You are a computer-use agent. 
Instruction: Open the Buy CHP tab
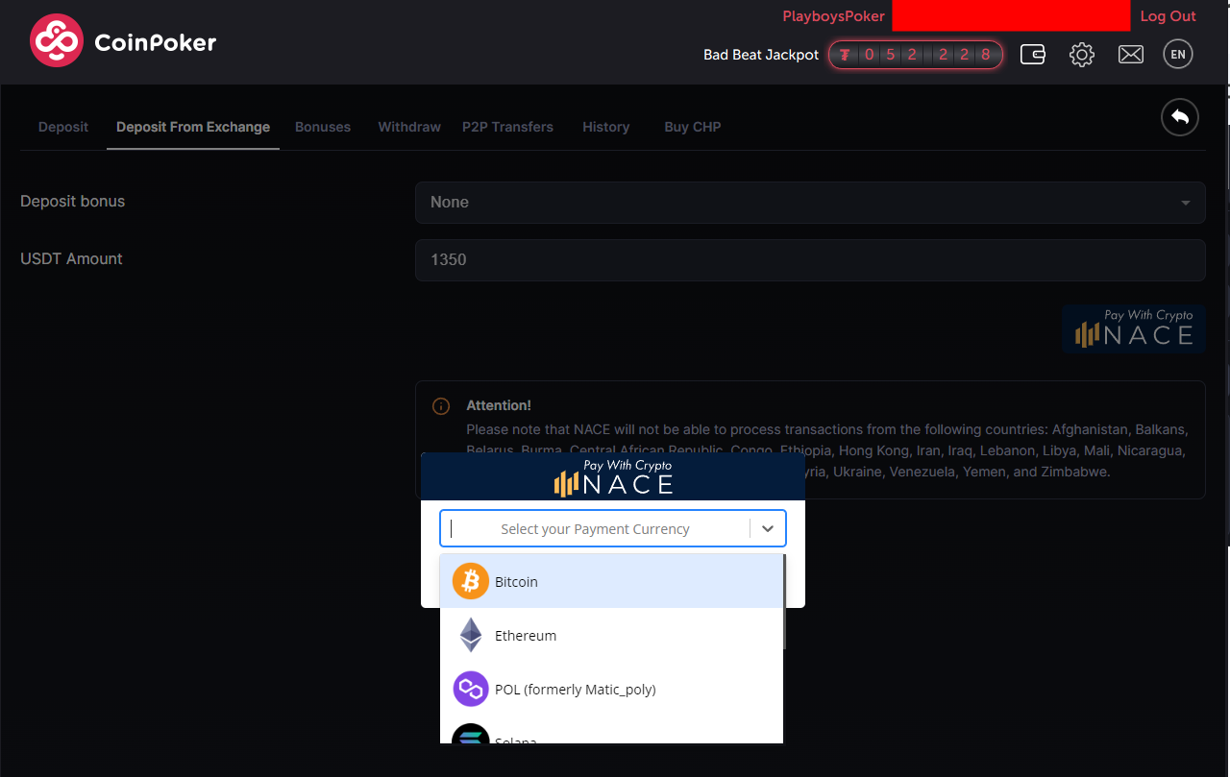point(693,127)
